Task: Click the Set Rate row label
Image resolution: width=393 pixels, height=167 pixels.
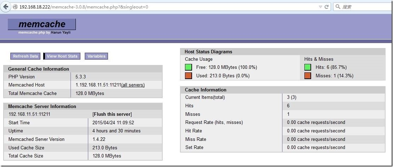Action: click(194, 147)
